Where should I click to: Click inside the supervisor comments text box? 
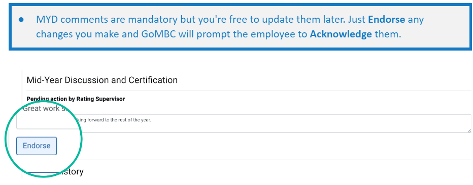[244, 123]
